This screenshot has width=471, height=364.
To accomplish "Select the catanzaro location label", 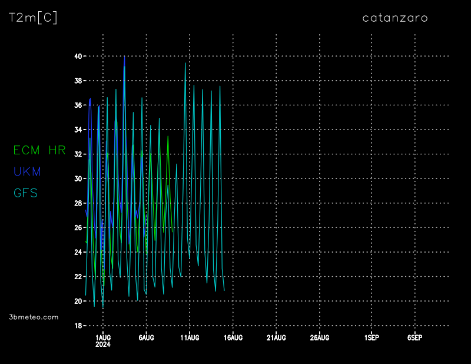I will (x=395, y=18).
